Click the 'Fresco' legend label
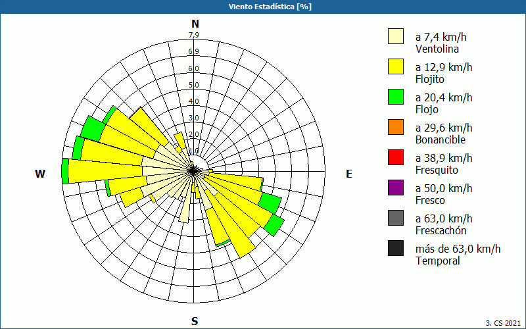 click(x=431, y=201)
